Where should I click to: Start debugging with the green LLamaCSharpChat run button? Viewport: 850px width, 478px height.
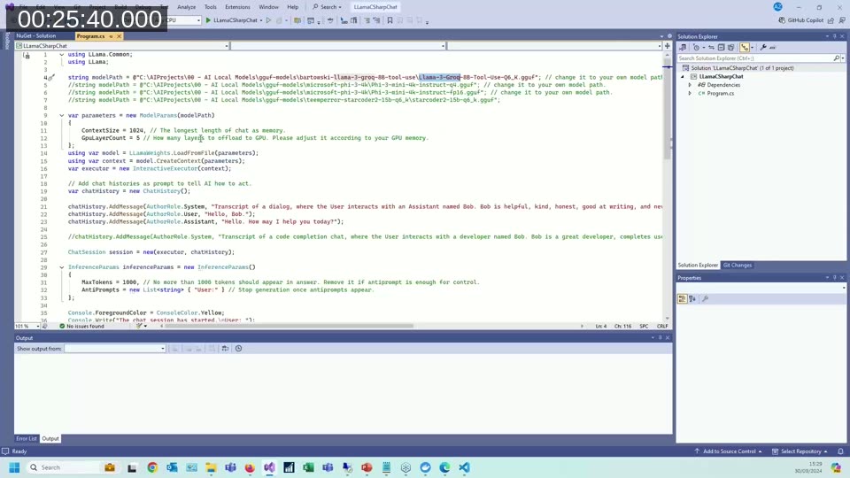click(231, 20)
